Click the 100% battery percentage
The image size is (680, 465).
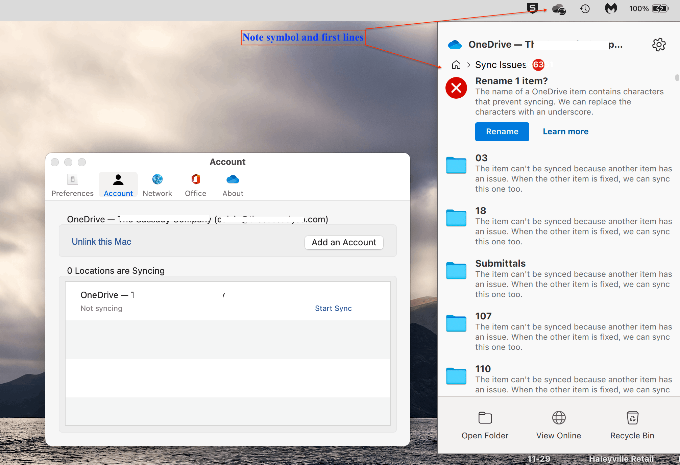point(639,9)
